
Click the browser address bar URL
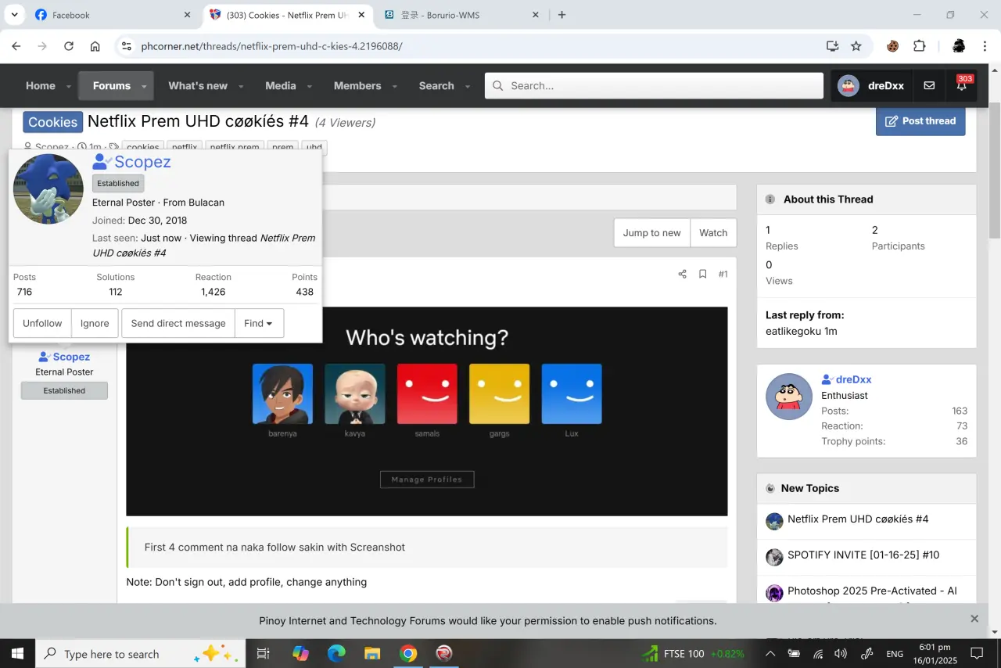click(x=271, y=46)
